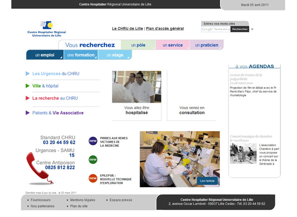Click the CHRU Lille logo
The width and height of the screenshot is (297, 217).
(46, 29)
